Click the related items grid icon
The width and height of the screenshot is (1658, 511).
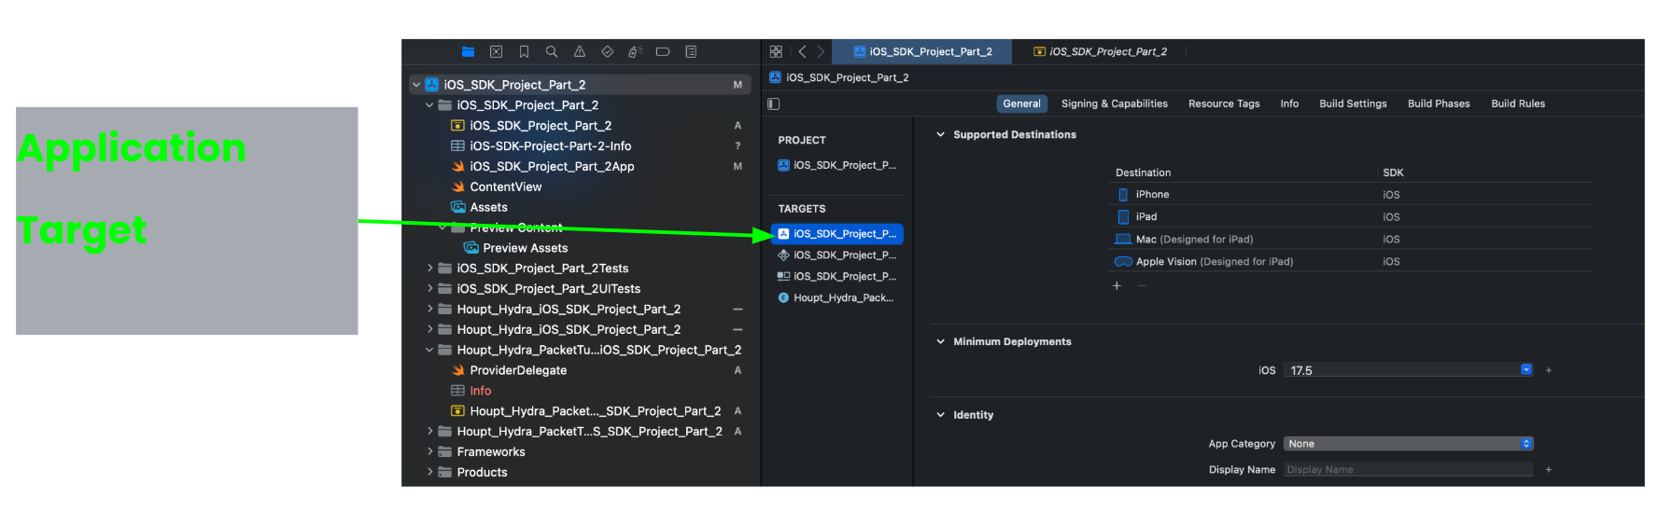point(776,52)
